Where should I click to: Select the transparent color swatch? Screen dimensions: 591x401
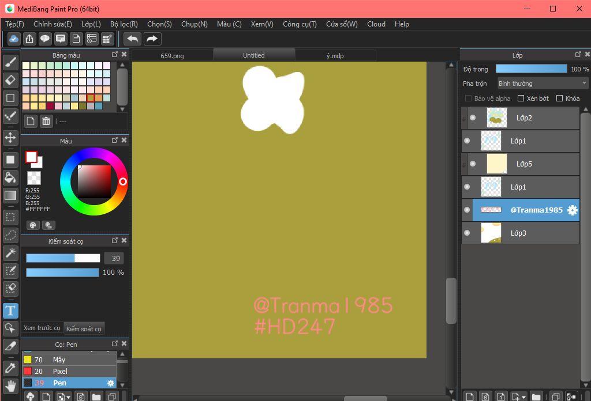(x=34, y=178)
